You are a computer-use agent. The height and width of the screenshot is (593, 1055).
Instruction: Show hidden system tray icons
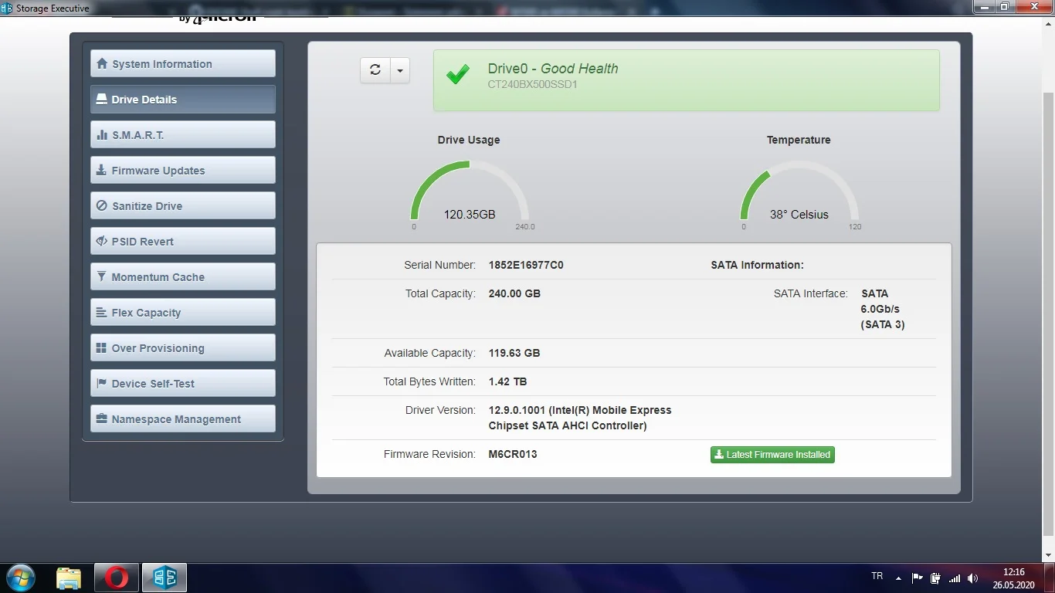898,578
